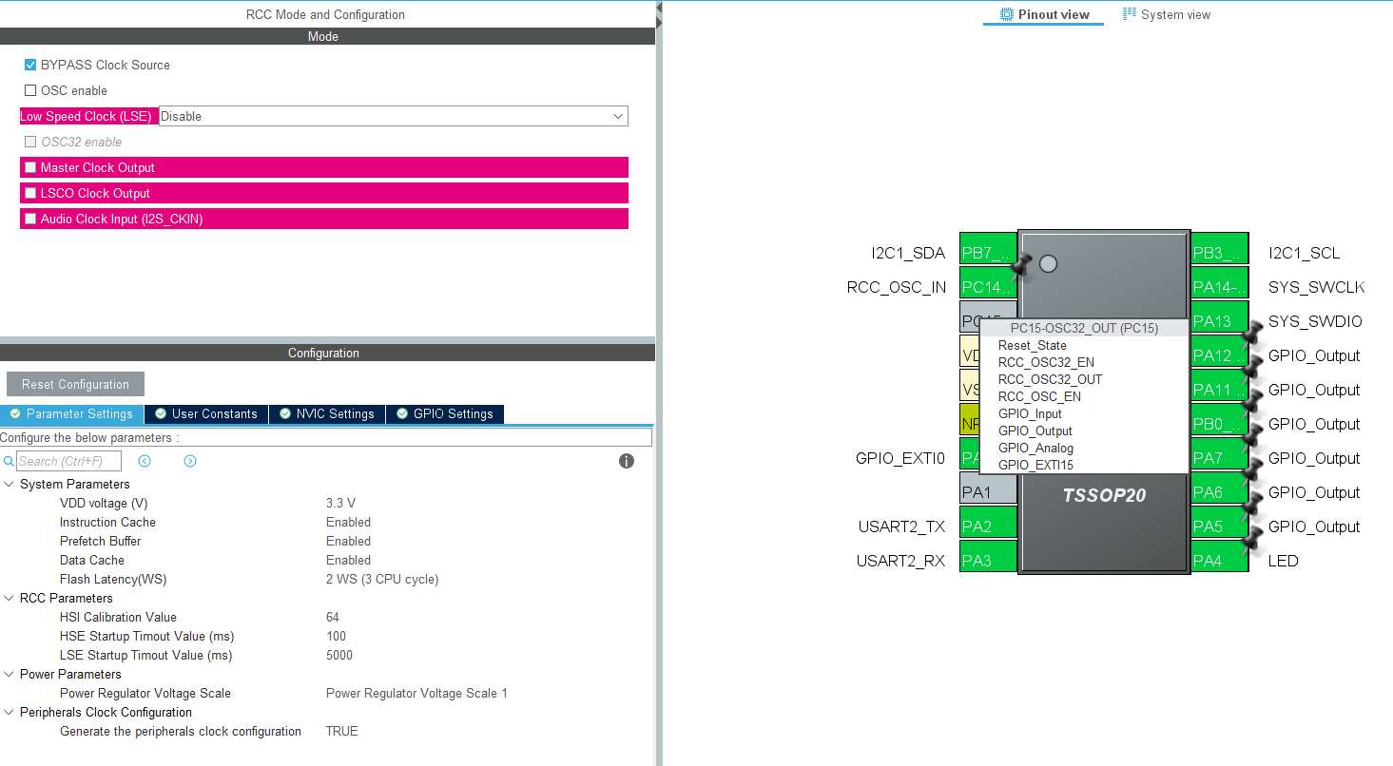Screen dimensions: 1393x766
Task: Click the Reset Configuration button
Action: coord(75,384)
